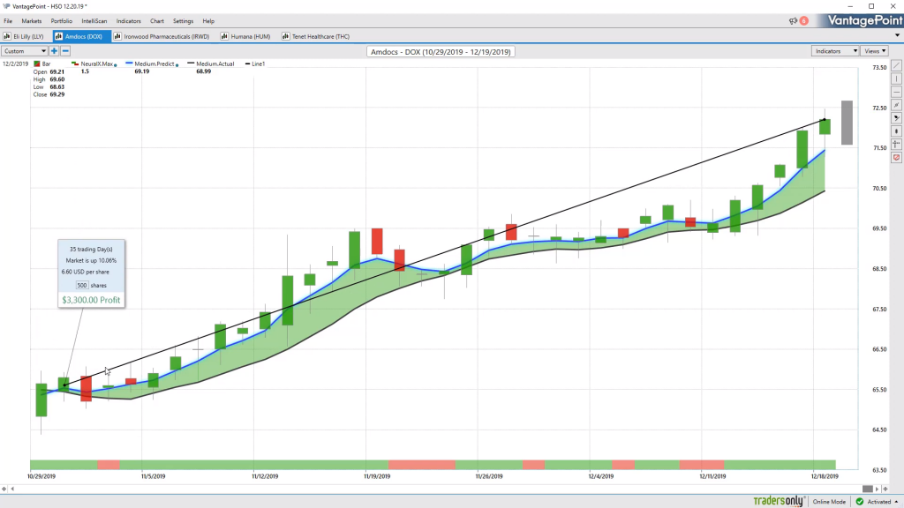Image resolution: width=904 pixels, height=508 pixels.
Task: Zoom out with the blue minus button
Action: (x=65, y=51)
